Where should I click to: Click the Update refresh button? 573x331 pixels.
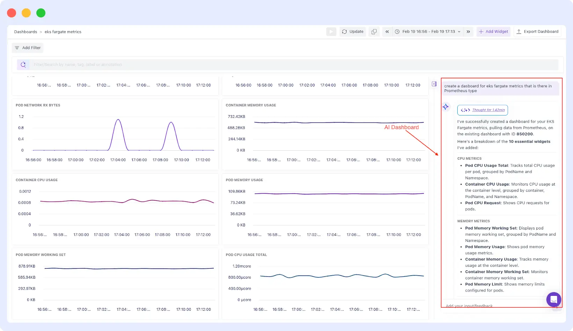(x=353, y=32)
